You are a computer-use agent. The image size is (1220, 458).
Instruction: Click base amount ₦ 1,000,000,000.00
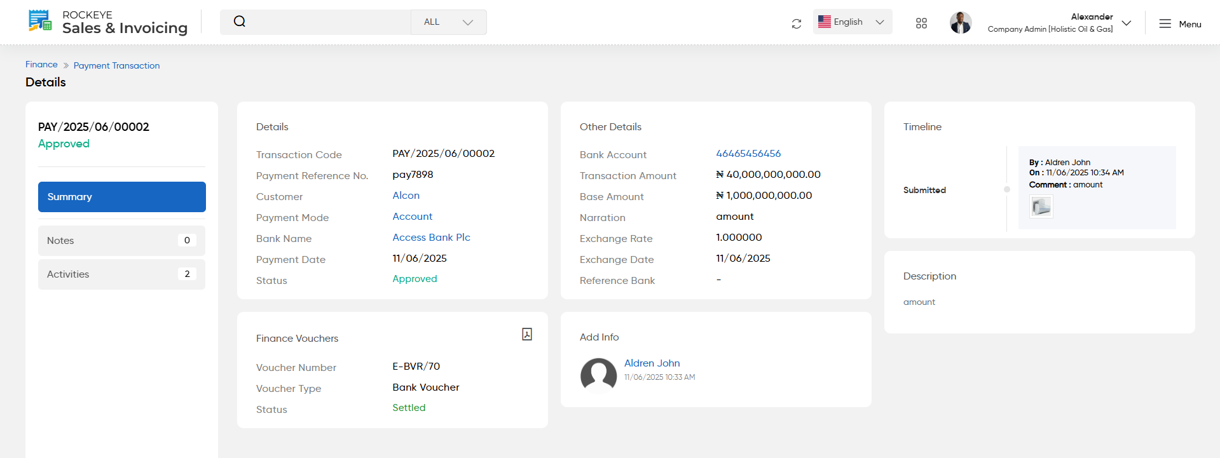(x=764, y=196)
